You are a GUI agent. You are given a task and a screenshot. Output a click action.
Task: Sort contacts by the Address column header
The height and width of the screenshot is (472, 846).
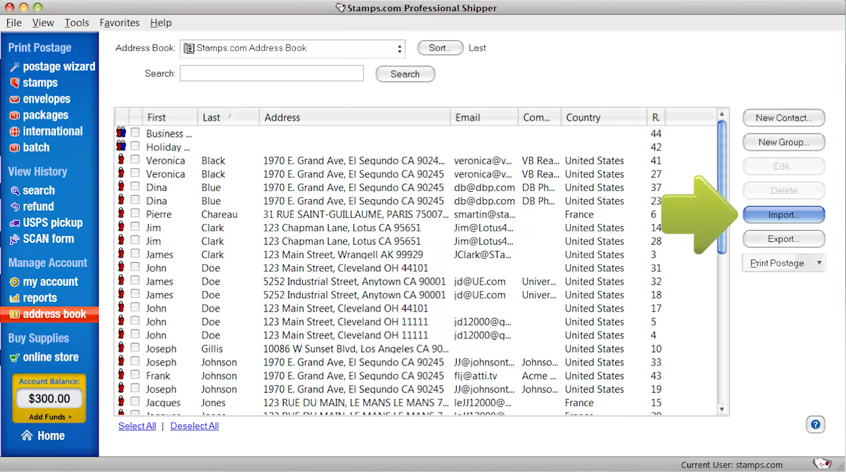coord(355,117)
